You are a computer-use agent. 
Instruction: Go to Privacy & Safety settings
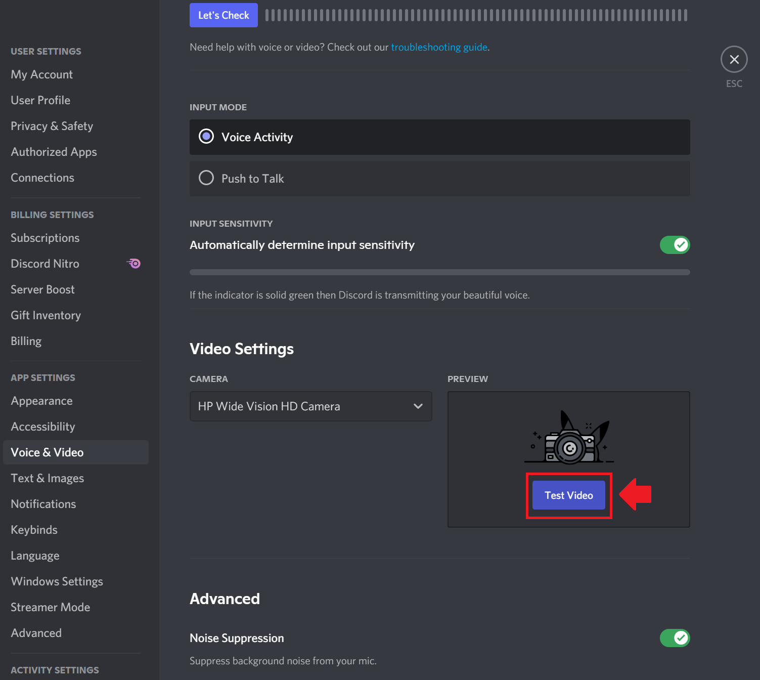click(x=52, y=126)
